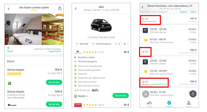Image resolution: width=207 pixels, height=112 pixels.
Task: Go back from Mini car rental page
Action: [76, 9]
